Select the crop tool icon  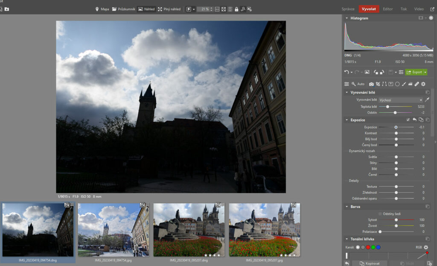[378, 84]
